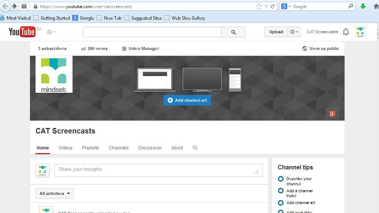Viewport: 379px width, 213px height.
Task: Open the Add channel art tip link
Action: [301, 203]
